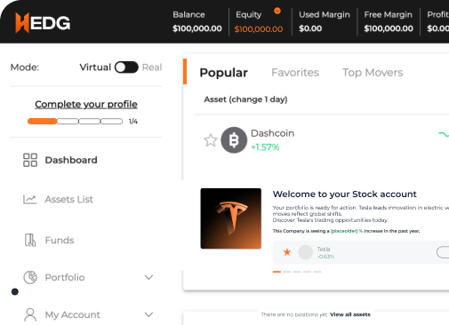This screenshot has height=325, width=449.
Task: Click the Assets List chart icon
Action: pos(30,199)
